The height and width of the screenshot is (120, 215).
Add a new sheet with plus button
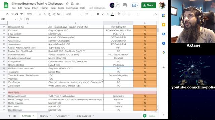pyautogui.click(x=9, y=116)
